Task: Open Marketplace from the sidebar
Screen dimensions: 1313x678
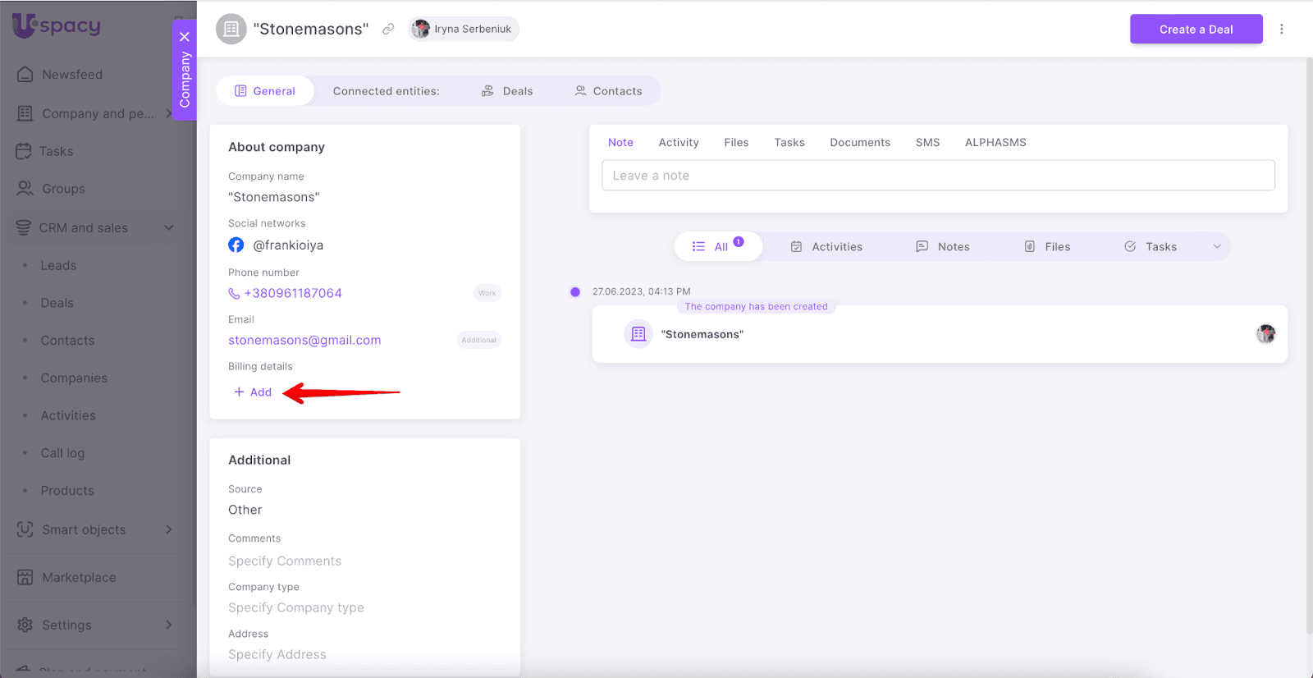Action: [x=79, y=577]
